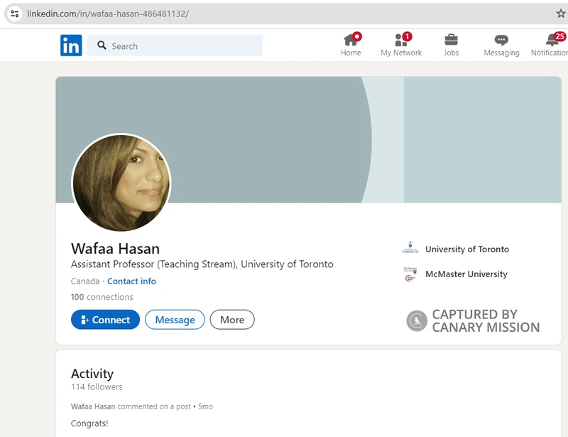
Task: Select the browser address bar URL
Action: click(108, 14)
